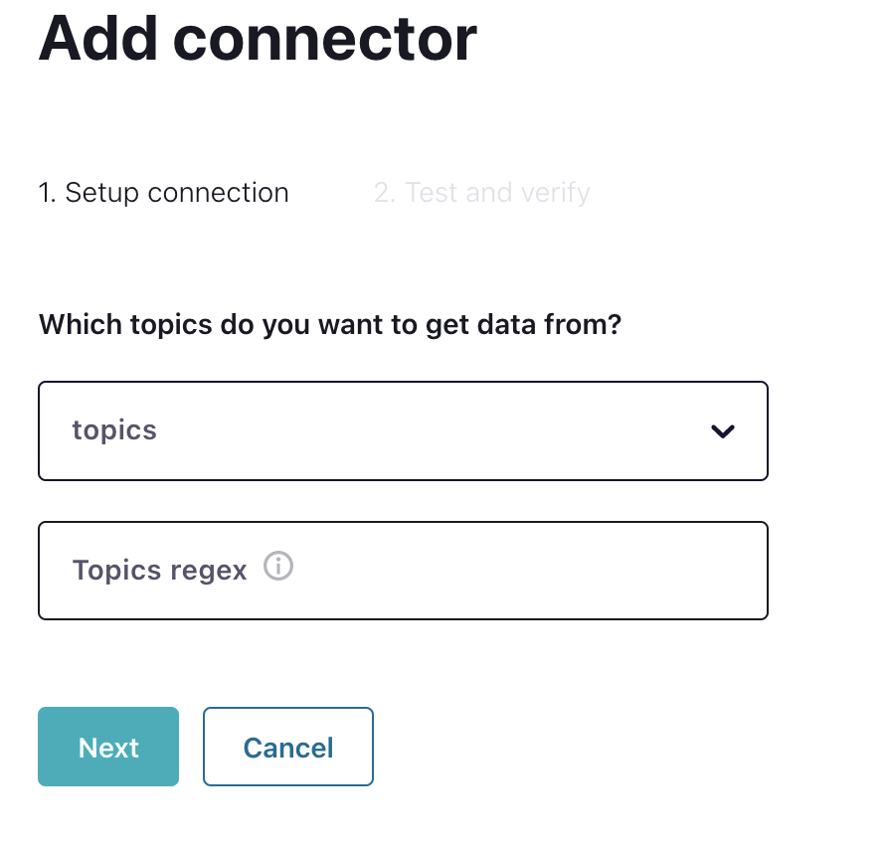Abort connector setup with Cancel
The image size is (889, 843).
(288, 747)
